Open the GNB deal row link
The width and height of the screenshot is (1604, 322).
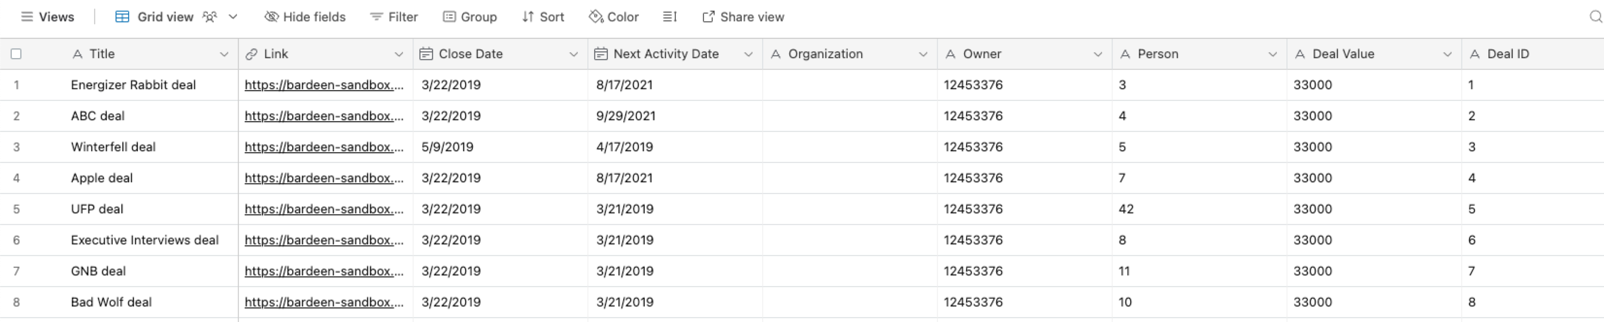pos(324,272)
